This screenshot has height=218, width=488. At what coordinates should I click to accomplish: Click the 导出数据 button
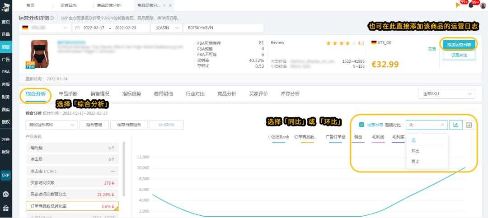tap(166, 125)
